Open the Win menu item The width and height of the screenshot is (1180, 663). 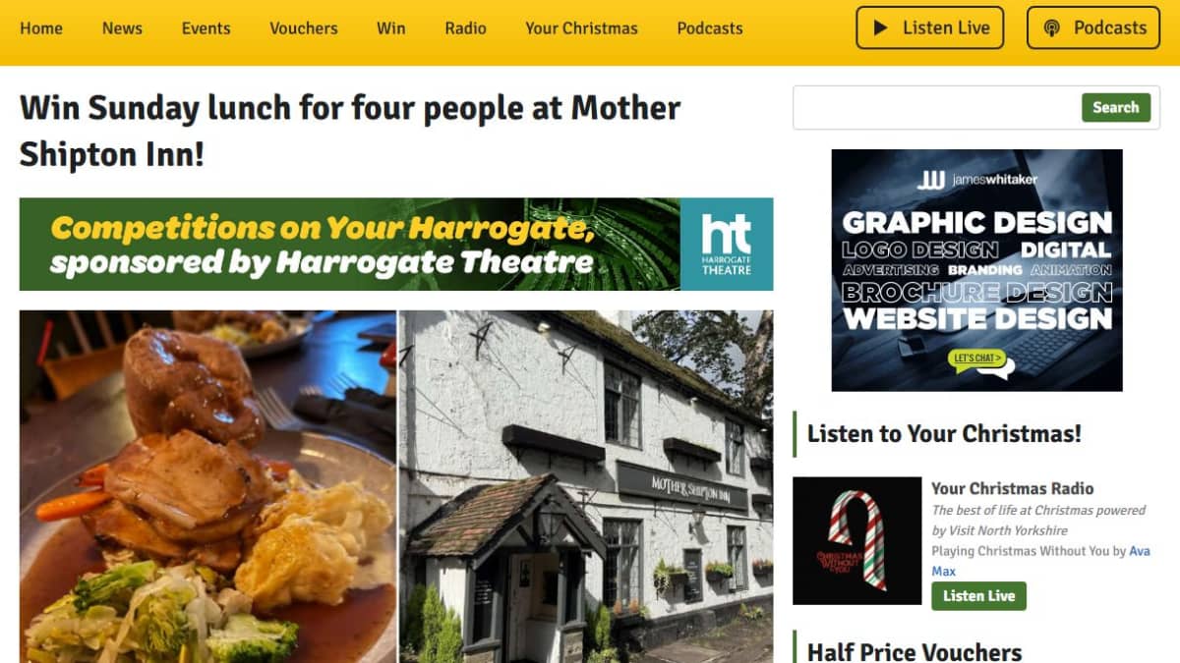click(x=390, y=28)
